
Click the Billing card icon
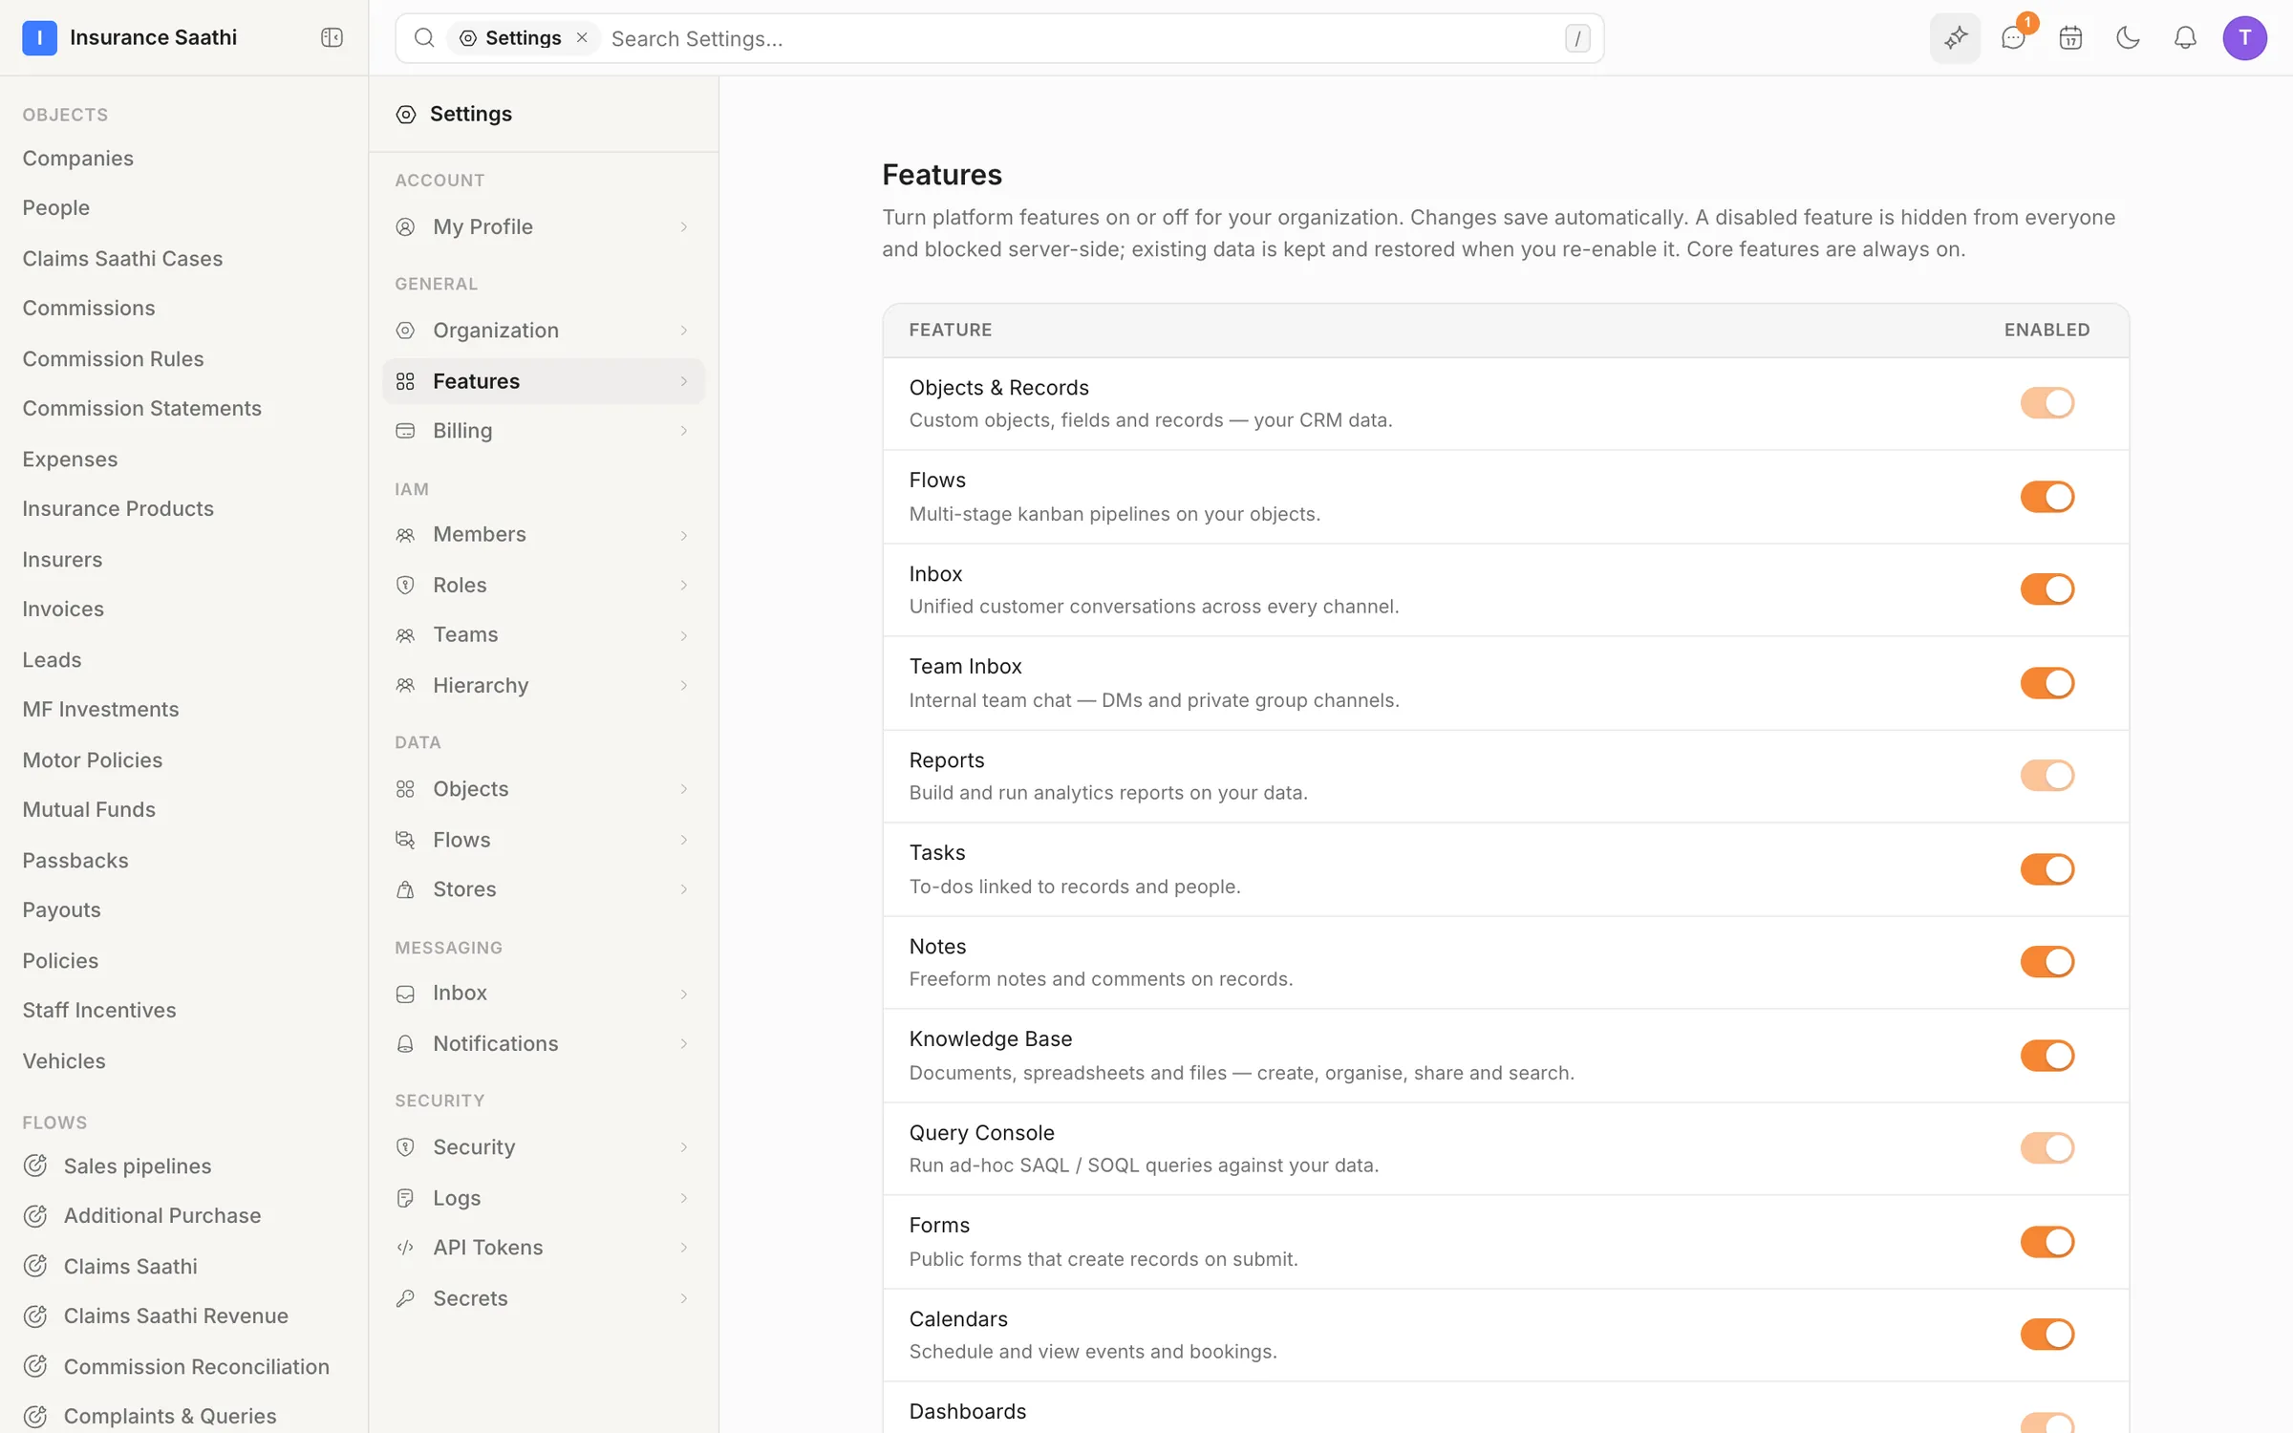(405, 431)
